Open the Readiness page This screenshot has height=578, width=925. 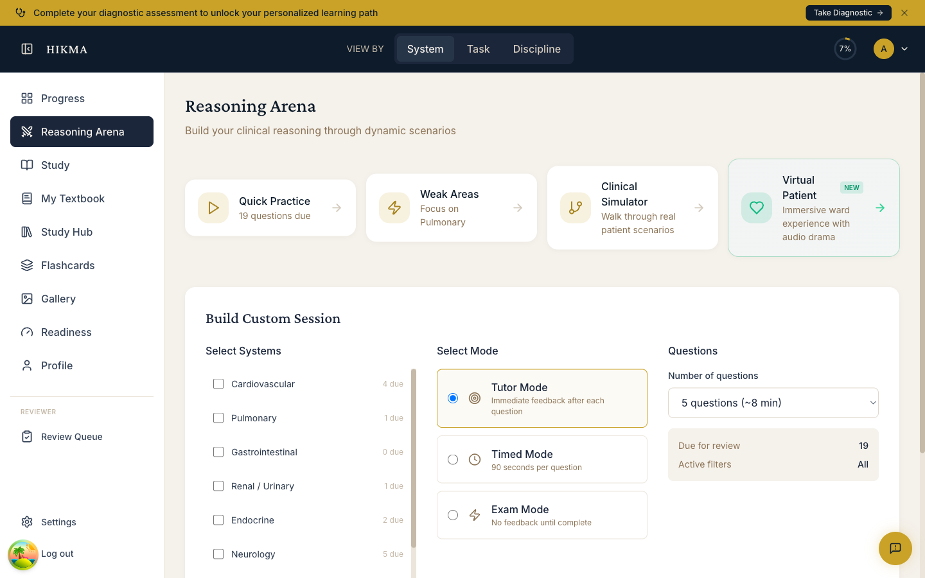tap(82, 332)
